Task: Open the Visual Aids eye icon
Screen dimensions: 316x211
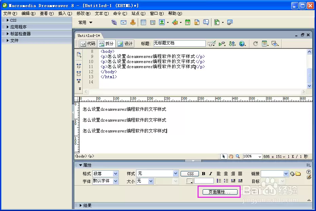Action: (275, 44)
